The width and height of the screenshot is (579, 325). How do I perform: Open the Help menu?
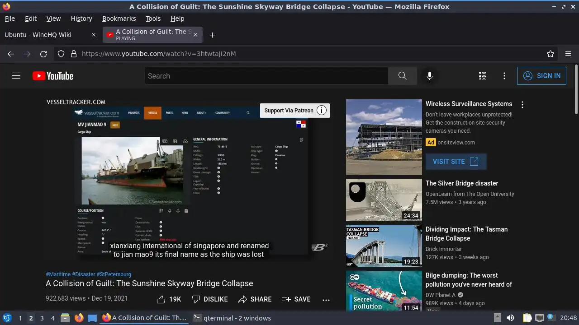click(177, 19)
